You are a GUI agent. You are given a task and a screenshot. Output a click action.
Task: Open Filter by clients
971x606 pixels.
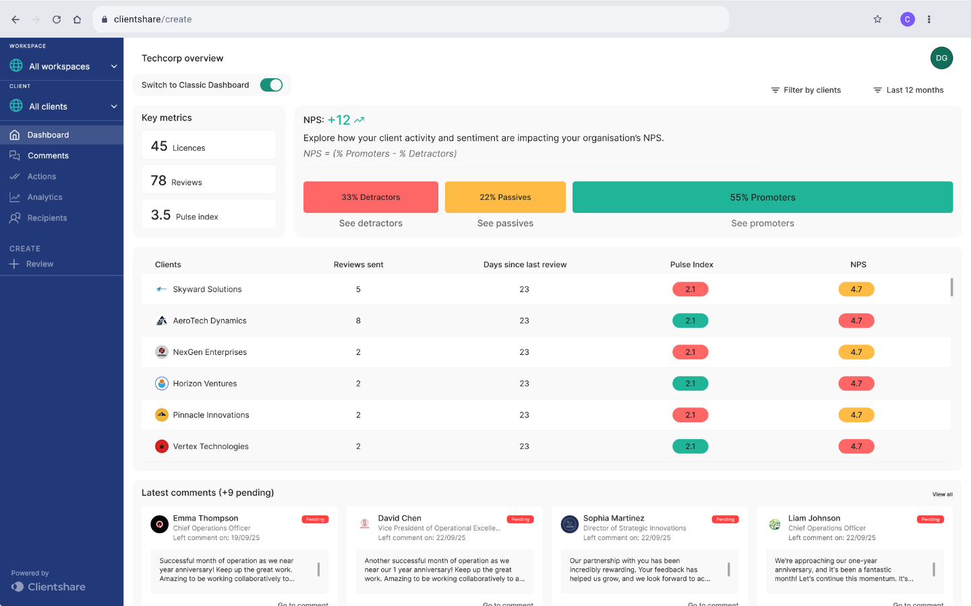click(806, 90)
